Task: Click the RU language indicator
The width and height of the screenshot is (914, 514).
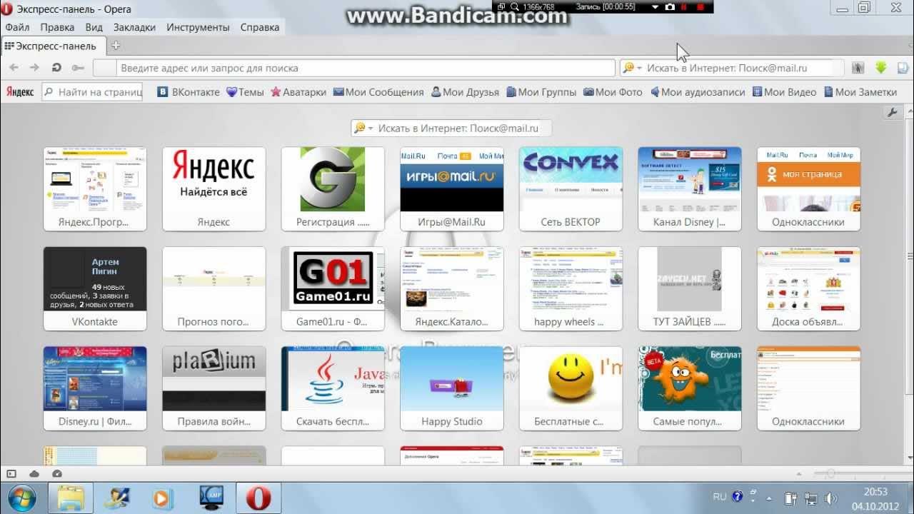Action: click(720, 496)
